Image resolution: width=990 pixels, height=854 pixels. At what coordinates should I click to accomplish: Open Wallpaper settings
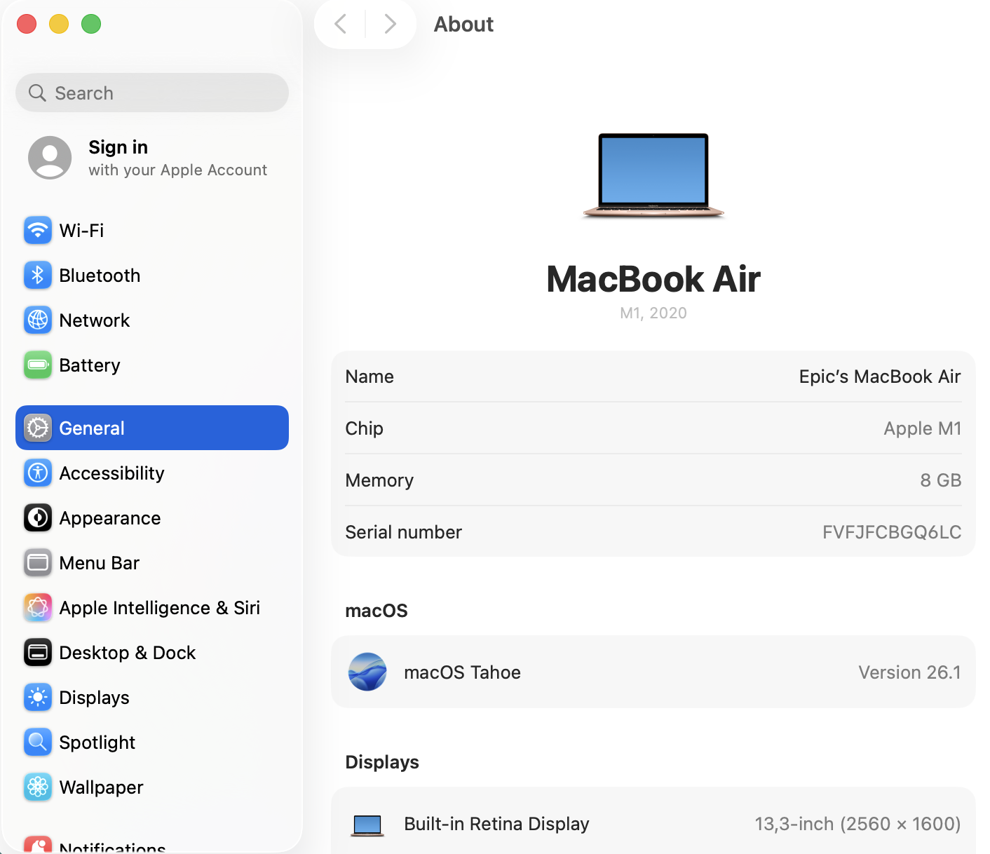pos(152,787)
